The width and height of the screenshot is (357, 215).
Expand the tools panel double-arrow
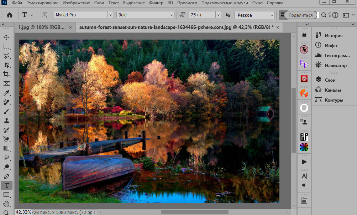pyautogui.click(x=3, y=24)
